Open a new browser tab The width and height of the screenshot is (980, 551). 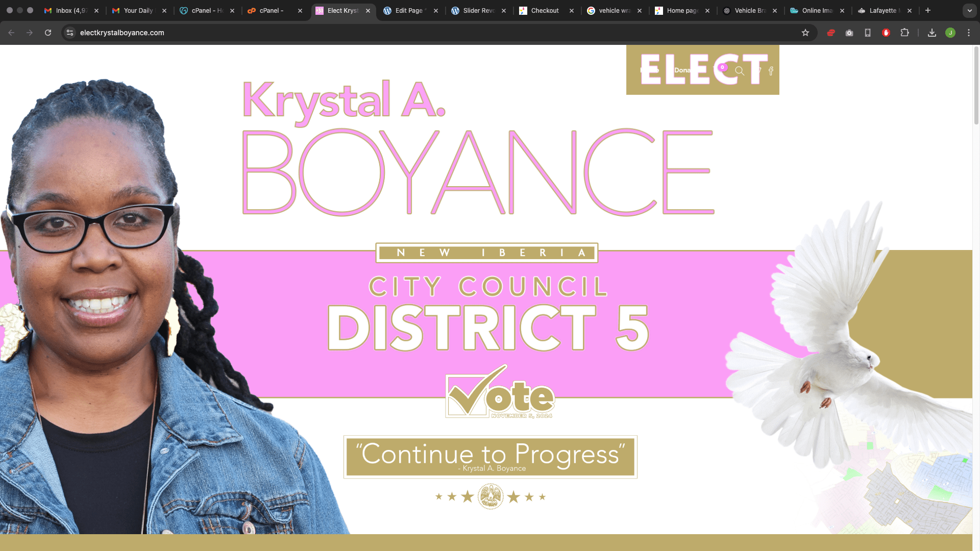coord(928,11)
